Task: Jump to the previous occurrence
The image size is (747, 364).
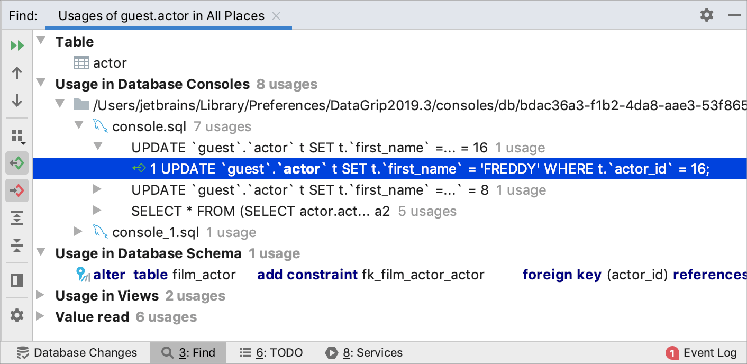Action: coord(17,72)
